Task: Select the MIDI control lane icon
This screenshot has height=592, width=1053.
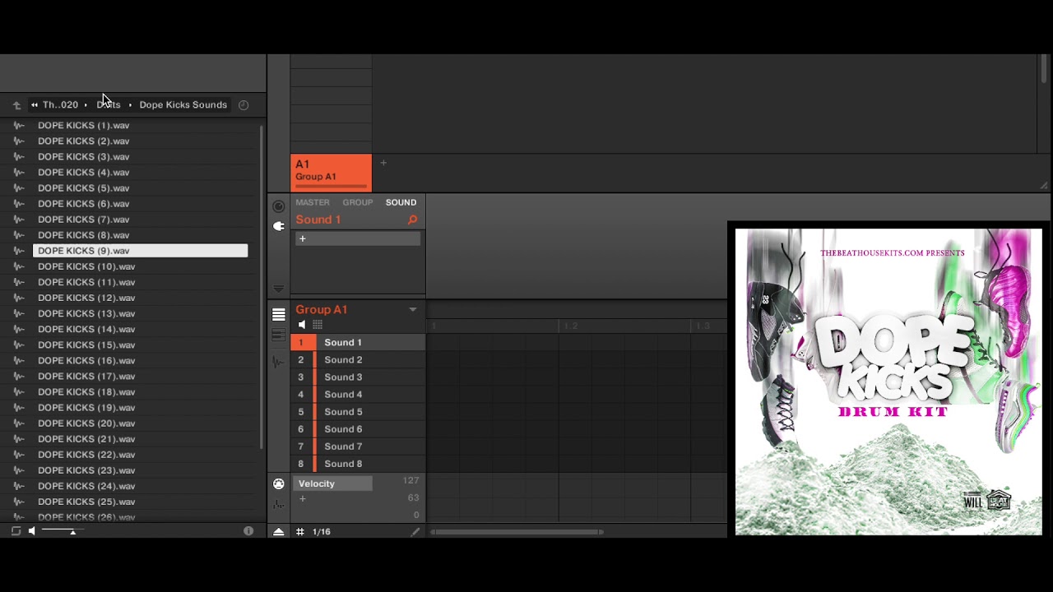Action: coord(279,484)
